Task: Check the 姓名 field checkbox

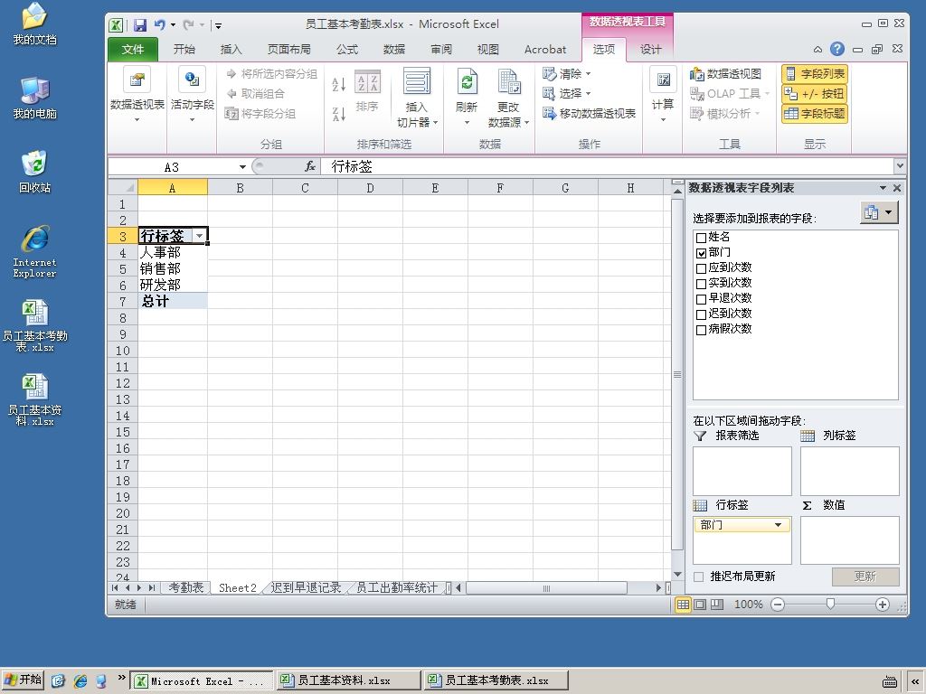Action: (x=701, y=238)
